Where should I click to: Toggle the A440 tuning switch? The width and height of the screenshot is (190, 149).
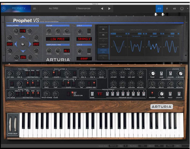pyautogui.click(x=161, y=73)
